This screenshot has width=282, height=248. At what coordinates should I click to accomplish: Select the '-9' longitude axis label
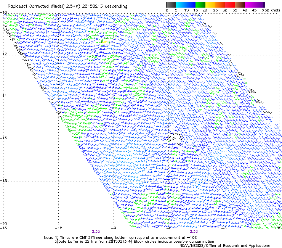[x=114, y=228]
